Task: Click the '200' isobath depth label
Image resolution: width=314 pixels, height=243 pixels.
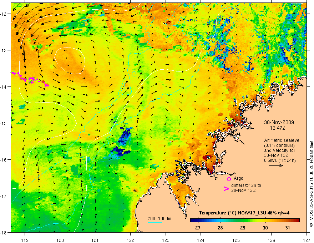Action: (x=151, y=219)
